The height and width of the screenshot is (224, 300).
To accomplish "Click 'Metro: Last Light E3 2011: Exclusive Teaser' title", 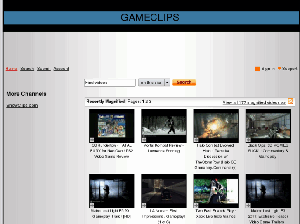I will click(268, 216).
